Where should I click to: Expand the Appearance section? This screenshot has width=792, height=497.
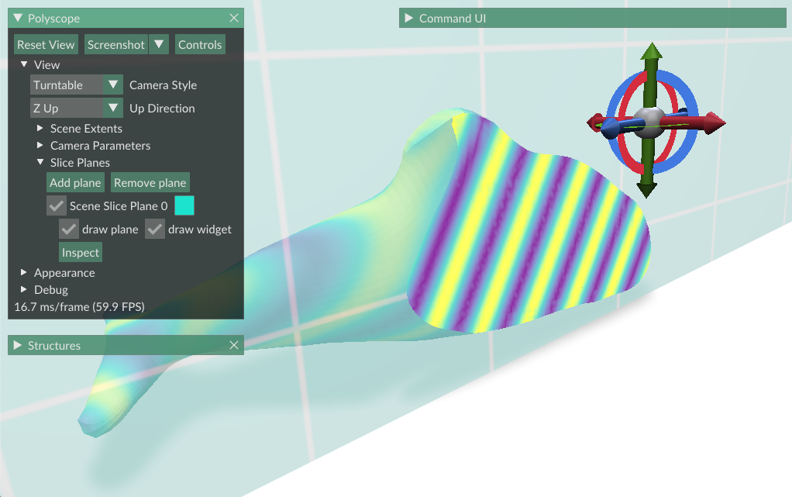[64, 272]
